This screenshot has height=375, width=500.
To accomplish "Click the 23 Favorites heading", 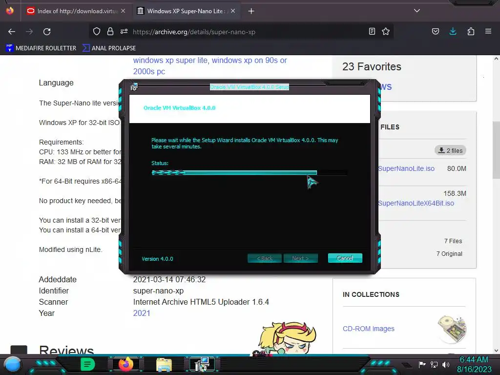I will [372, 66].
